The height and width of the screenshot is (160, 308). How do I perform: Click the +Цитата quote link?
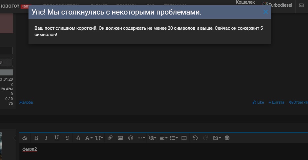(276, 102)
